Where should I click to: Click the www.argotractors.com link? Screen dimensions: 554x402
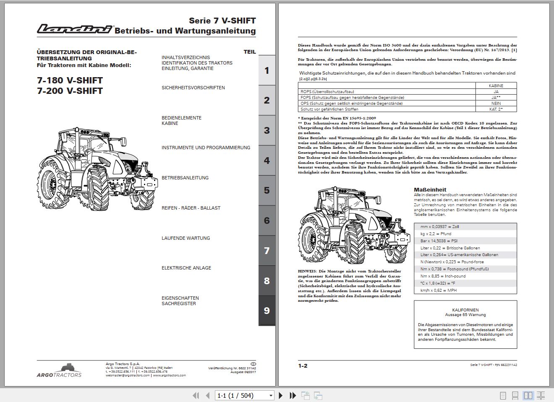(x=169, y=376)
